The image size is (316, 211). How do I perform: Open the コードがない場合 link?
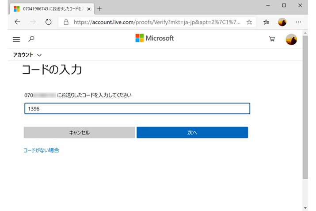click(x=41, y=150)
